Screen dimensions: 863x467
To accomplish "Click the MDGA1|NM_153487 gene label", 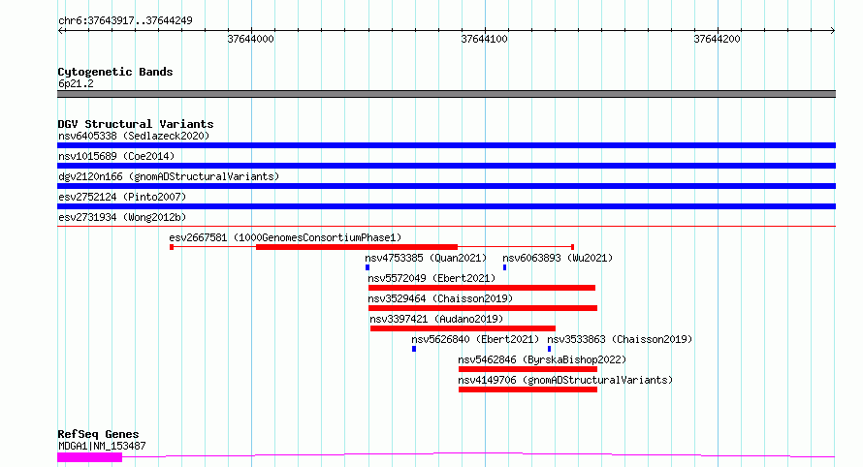I will click(x=102, y=446).
